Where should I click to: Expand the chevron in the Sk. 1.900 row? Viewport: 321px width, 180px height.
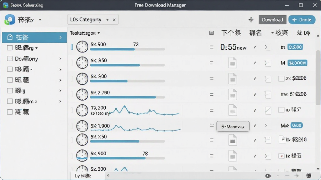266,126
